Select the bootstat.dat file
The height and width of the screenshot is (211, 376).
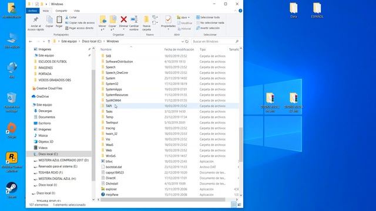coord(113,167)
